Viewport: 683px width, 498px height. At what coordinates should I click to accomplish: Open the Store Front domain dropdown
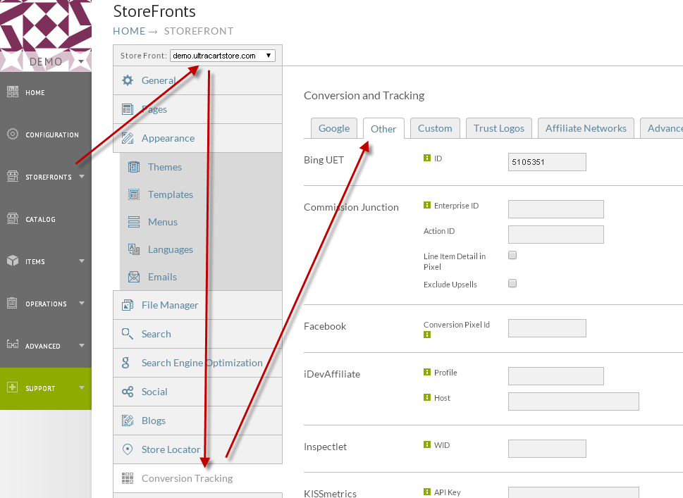(223, 56)
